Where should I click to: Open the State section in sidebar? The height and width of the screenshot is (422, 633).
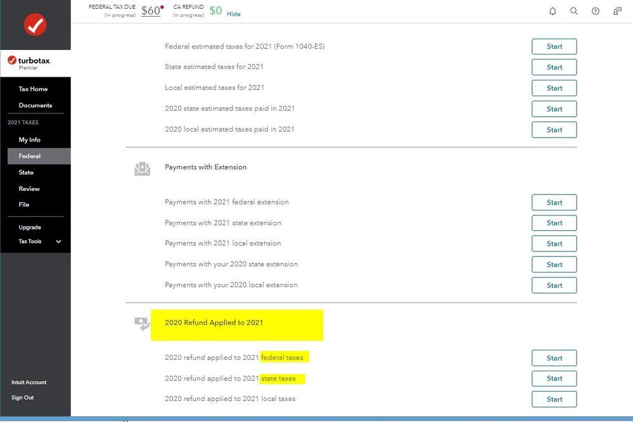coord(26,172)
